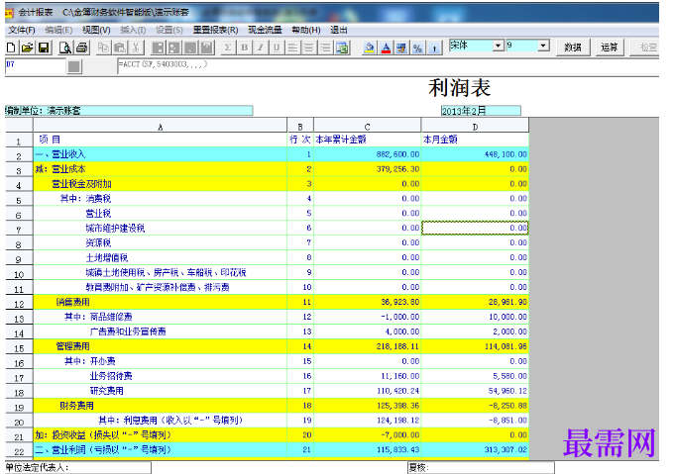674x474 pixels.
Task: Save the report with floppy disk icon
Action: [44, 47]
